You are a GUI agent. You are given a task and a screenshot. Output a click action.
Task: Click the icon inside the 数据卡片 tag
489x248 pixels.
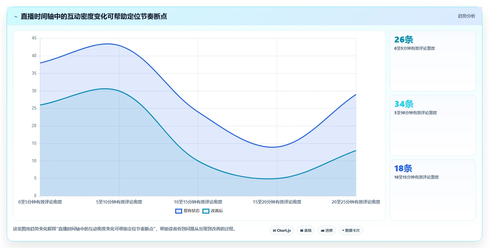tap(343, 230)
